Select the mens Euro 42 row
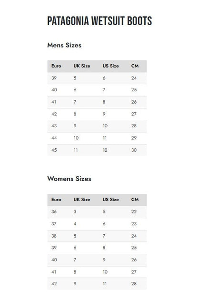The image size is (198, 307). click(x=97, y=114)
